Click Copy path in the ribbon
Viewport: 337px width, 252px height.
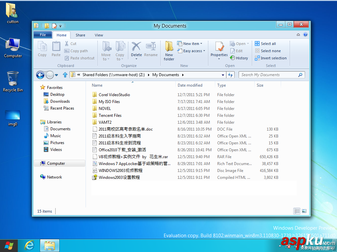[76, 51]
